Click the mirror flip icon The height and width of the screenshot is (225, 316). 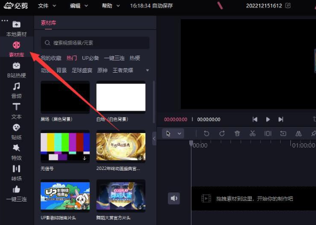298,134
